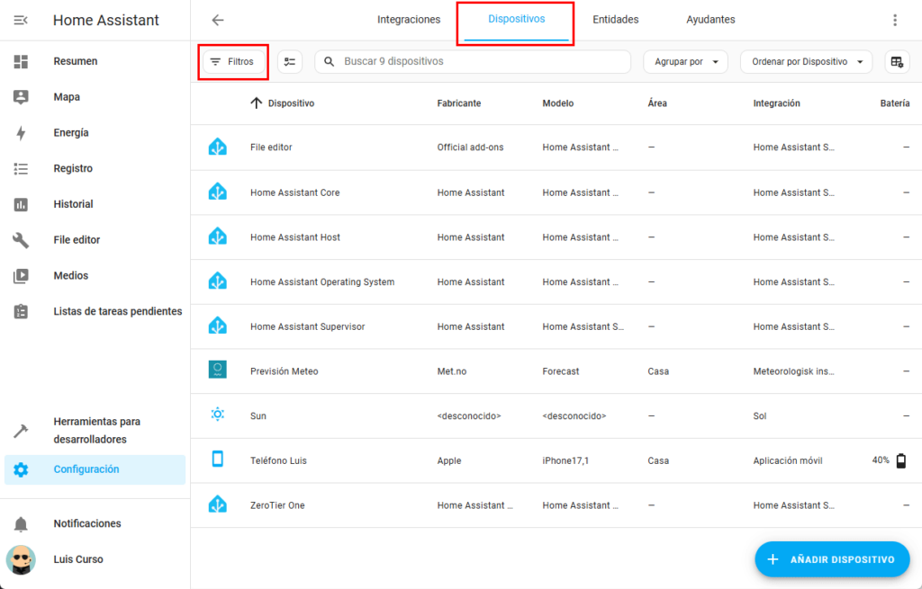Image resolution: width=922 pixels, height=589 pixels.
Task: Switch to the Entidades tab
Action: pyautogui.click(x=615, y=20)
